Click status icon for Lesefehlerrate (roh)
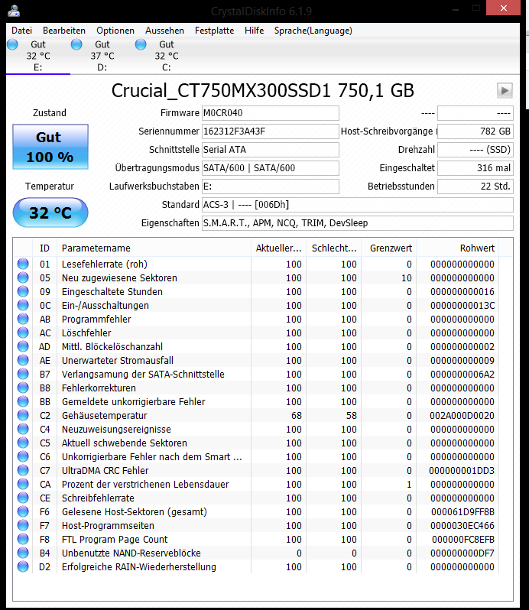 click(23, 264)
